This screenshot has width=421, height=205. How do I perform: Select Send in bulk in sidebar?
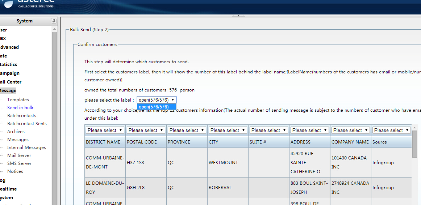tap(20, 108)
